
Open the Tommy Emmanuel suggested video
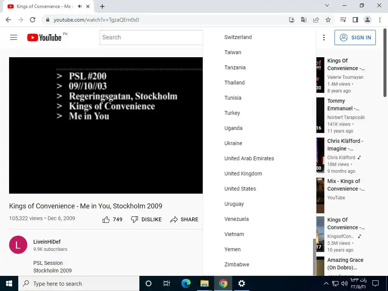(343, 105)
